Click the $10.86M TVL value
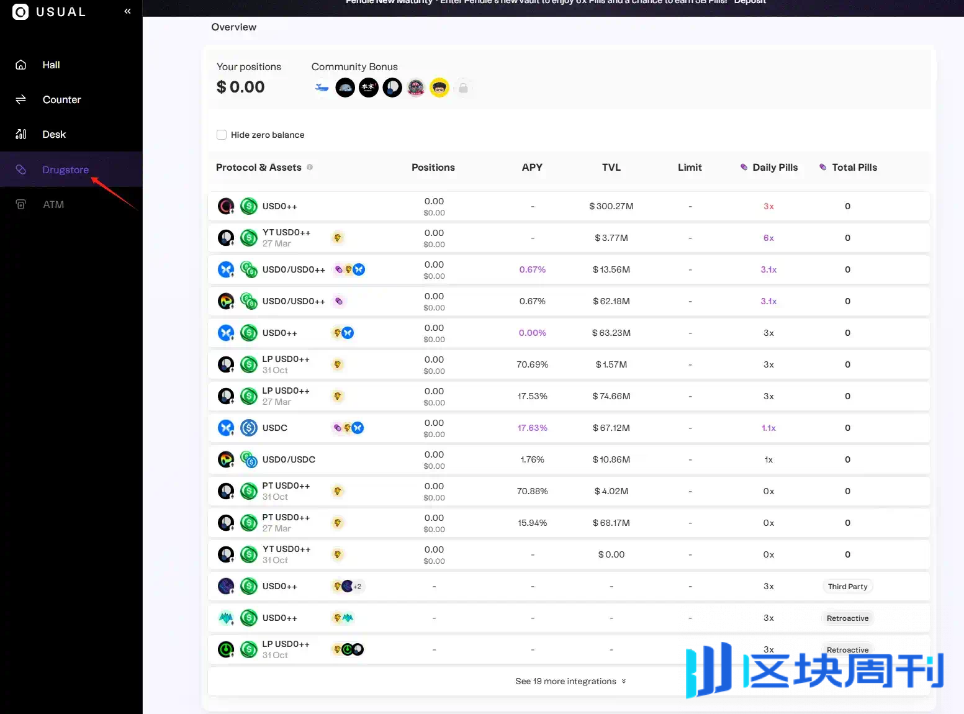964x714 pixels. pos(611,459)
